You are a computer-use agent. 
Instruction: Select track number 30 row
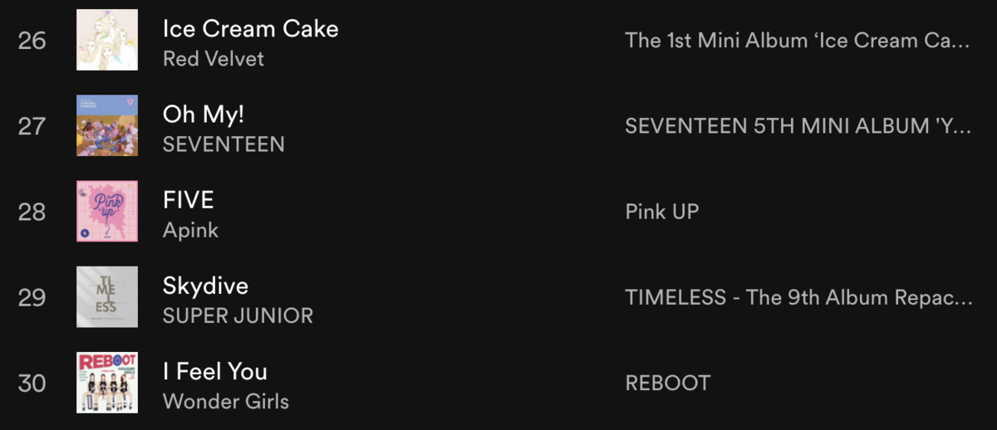pyautogui.click(x=498, y=383)
